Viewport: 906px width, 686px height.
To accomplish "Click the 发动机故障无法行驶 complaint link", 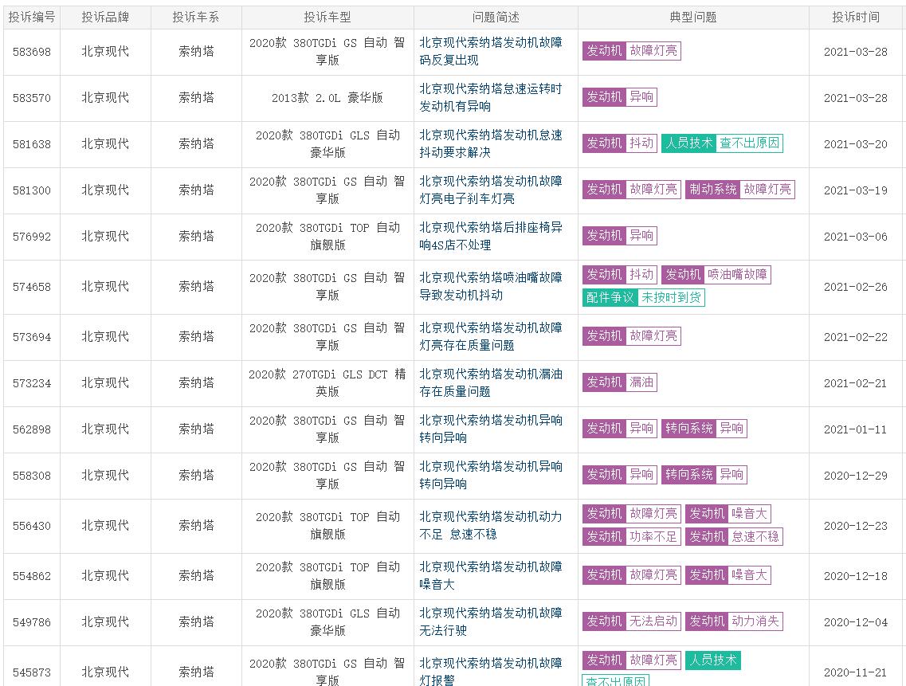I will (491, 621).
